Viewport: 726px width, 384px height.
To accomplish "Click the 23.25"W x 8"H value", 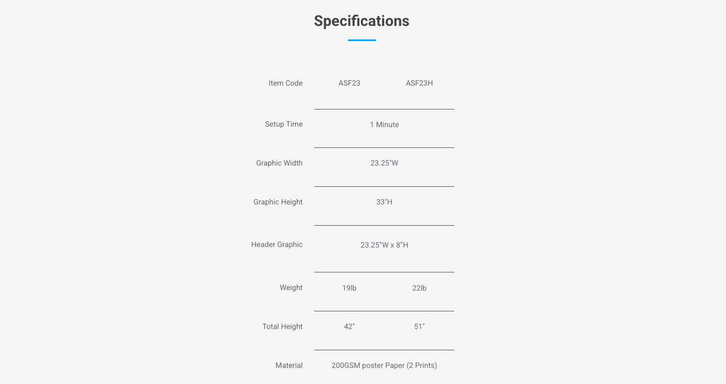I will point(384,245).
